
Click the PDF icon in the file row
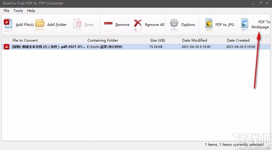7,47
